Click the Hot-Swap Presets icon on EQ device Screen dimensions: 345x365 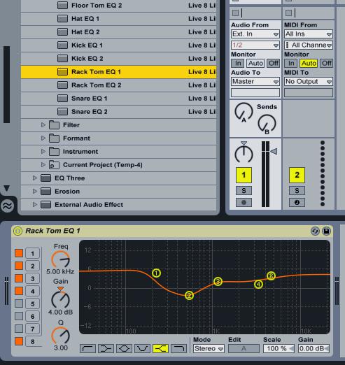coord(315,231)
